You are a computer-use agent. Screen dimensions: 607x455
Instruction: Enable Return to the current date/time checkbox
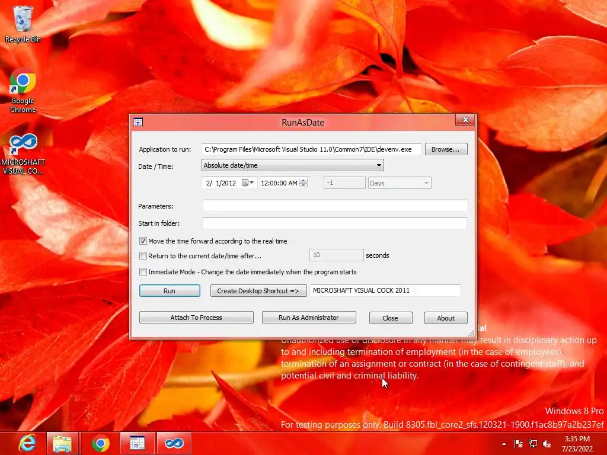(143, 256)
